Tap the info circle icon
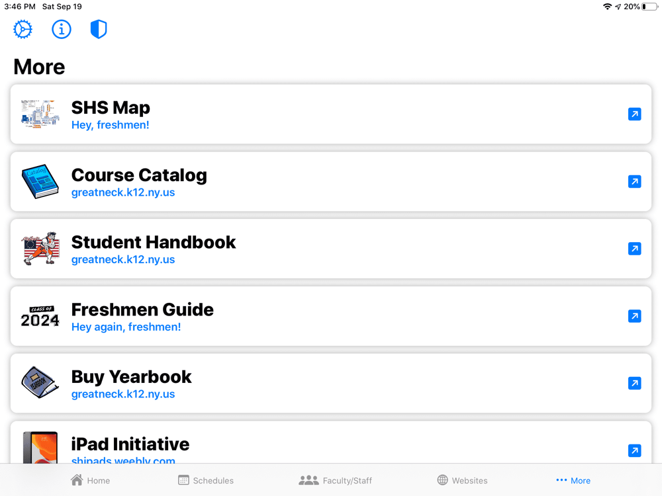662x496 pixels. click(x=62, y=29)
